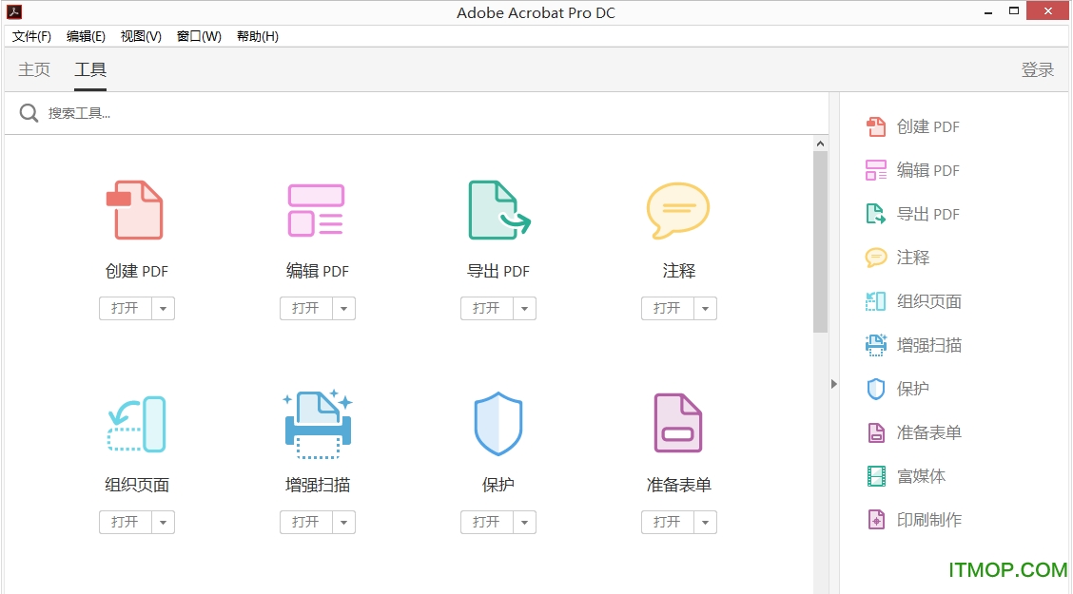Select 富媒体 film icon in right sidebar
Image resolution: width=1073 pixels, height=594 pixels.
click(876, 476)
